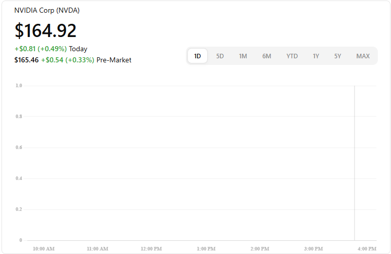This screenshot has height=254, width=391.
Task: Switch to the 5D chart range
Action: [x=220, y=56]
